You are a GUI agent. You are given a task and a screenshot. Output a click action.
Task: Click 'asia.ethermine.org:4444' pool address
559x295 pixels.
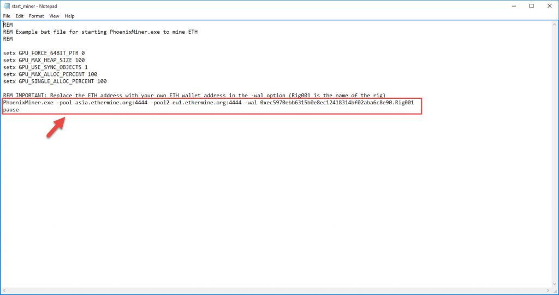click(111, 102)
